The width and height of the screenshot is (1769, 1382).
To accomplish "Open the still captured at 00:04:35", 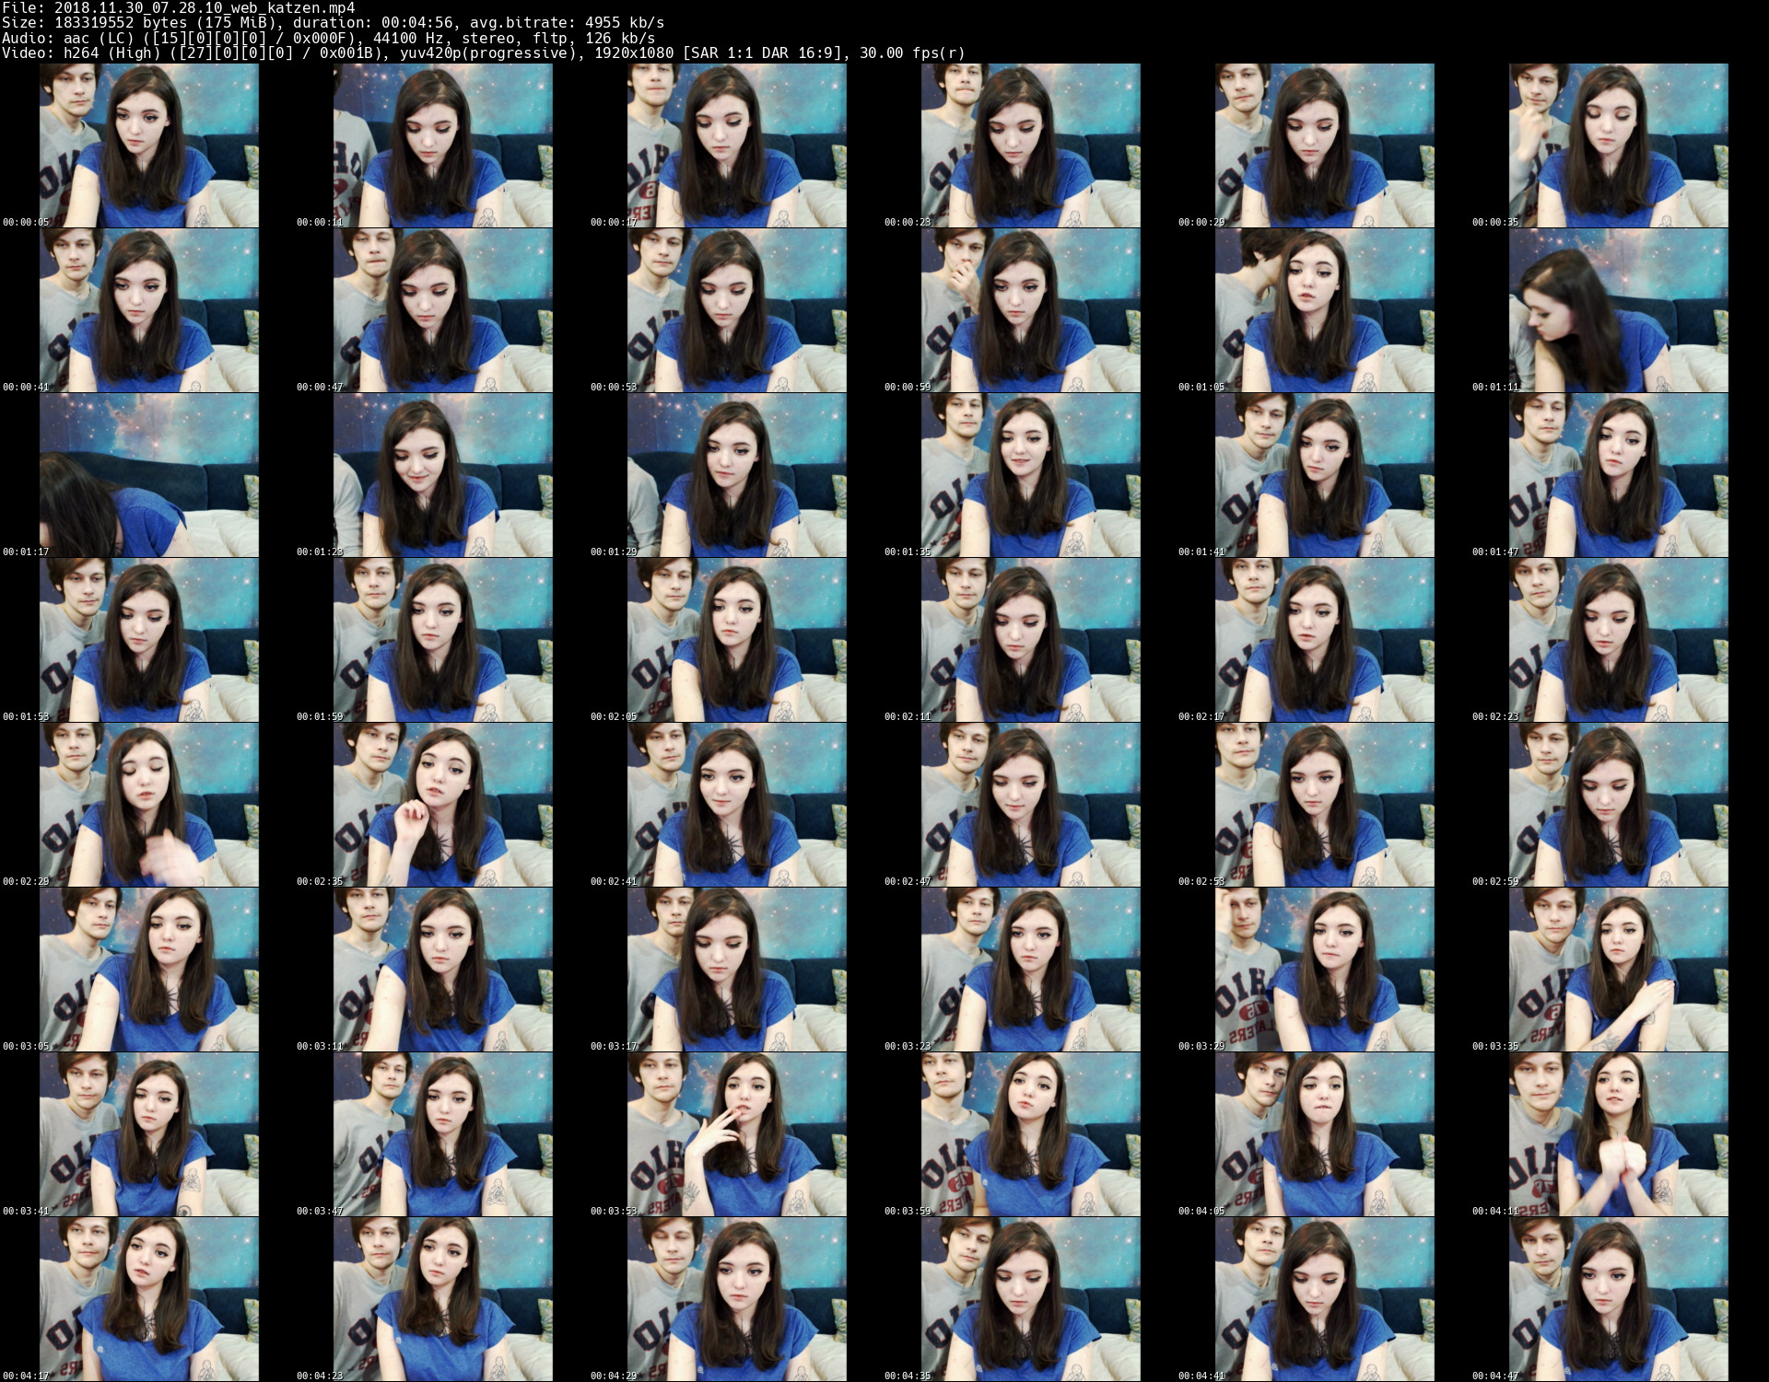I will tap(1030, 1299).
